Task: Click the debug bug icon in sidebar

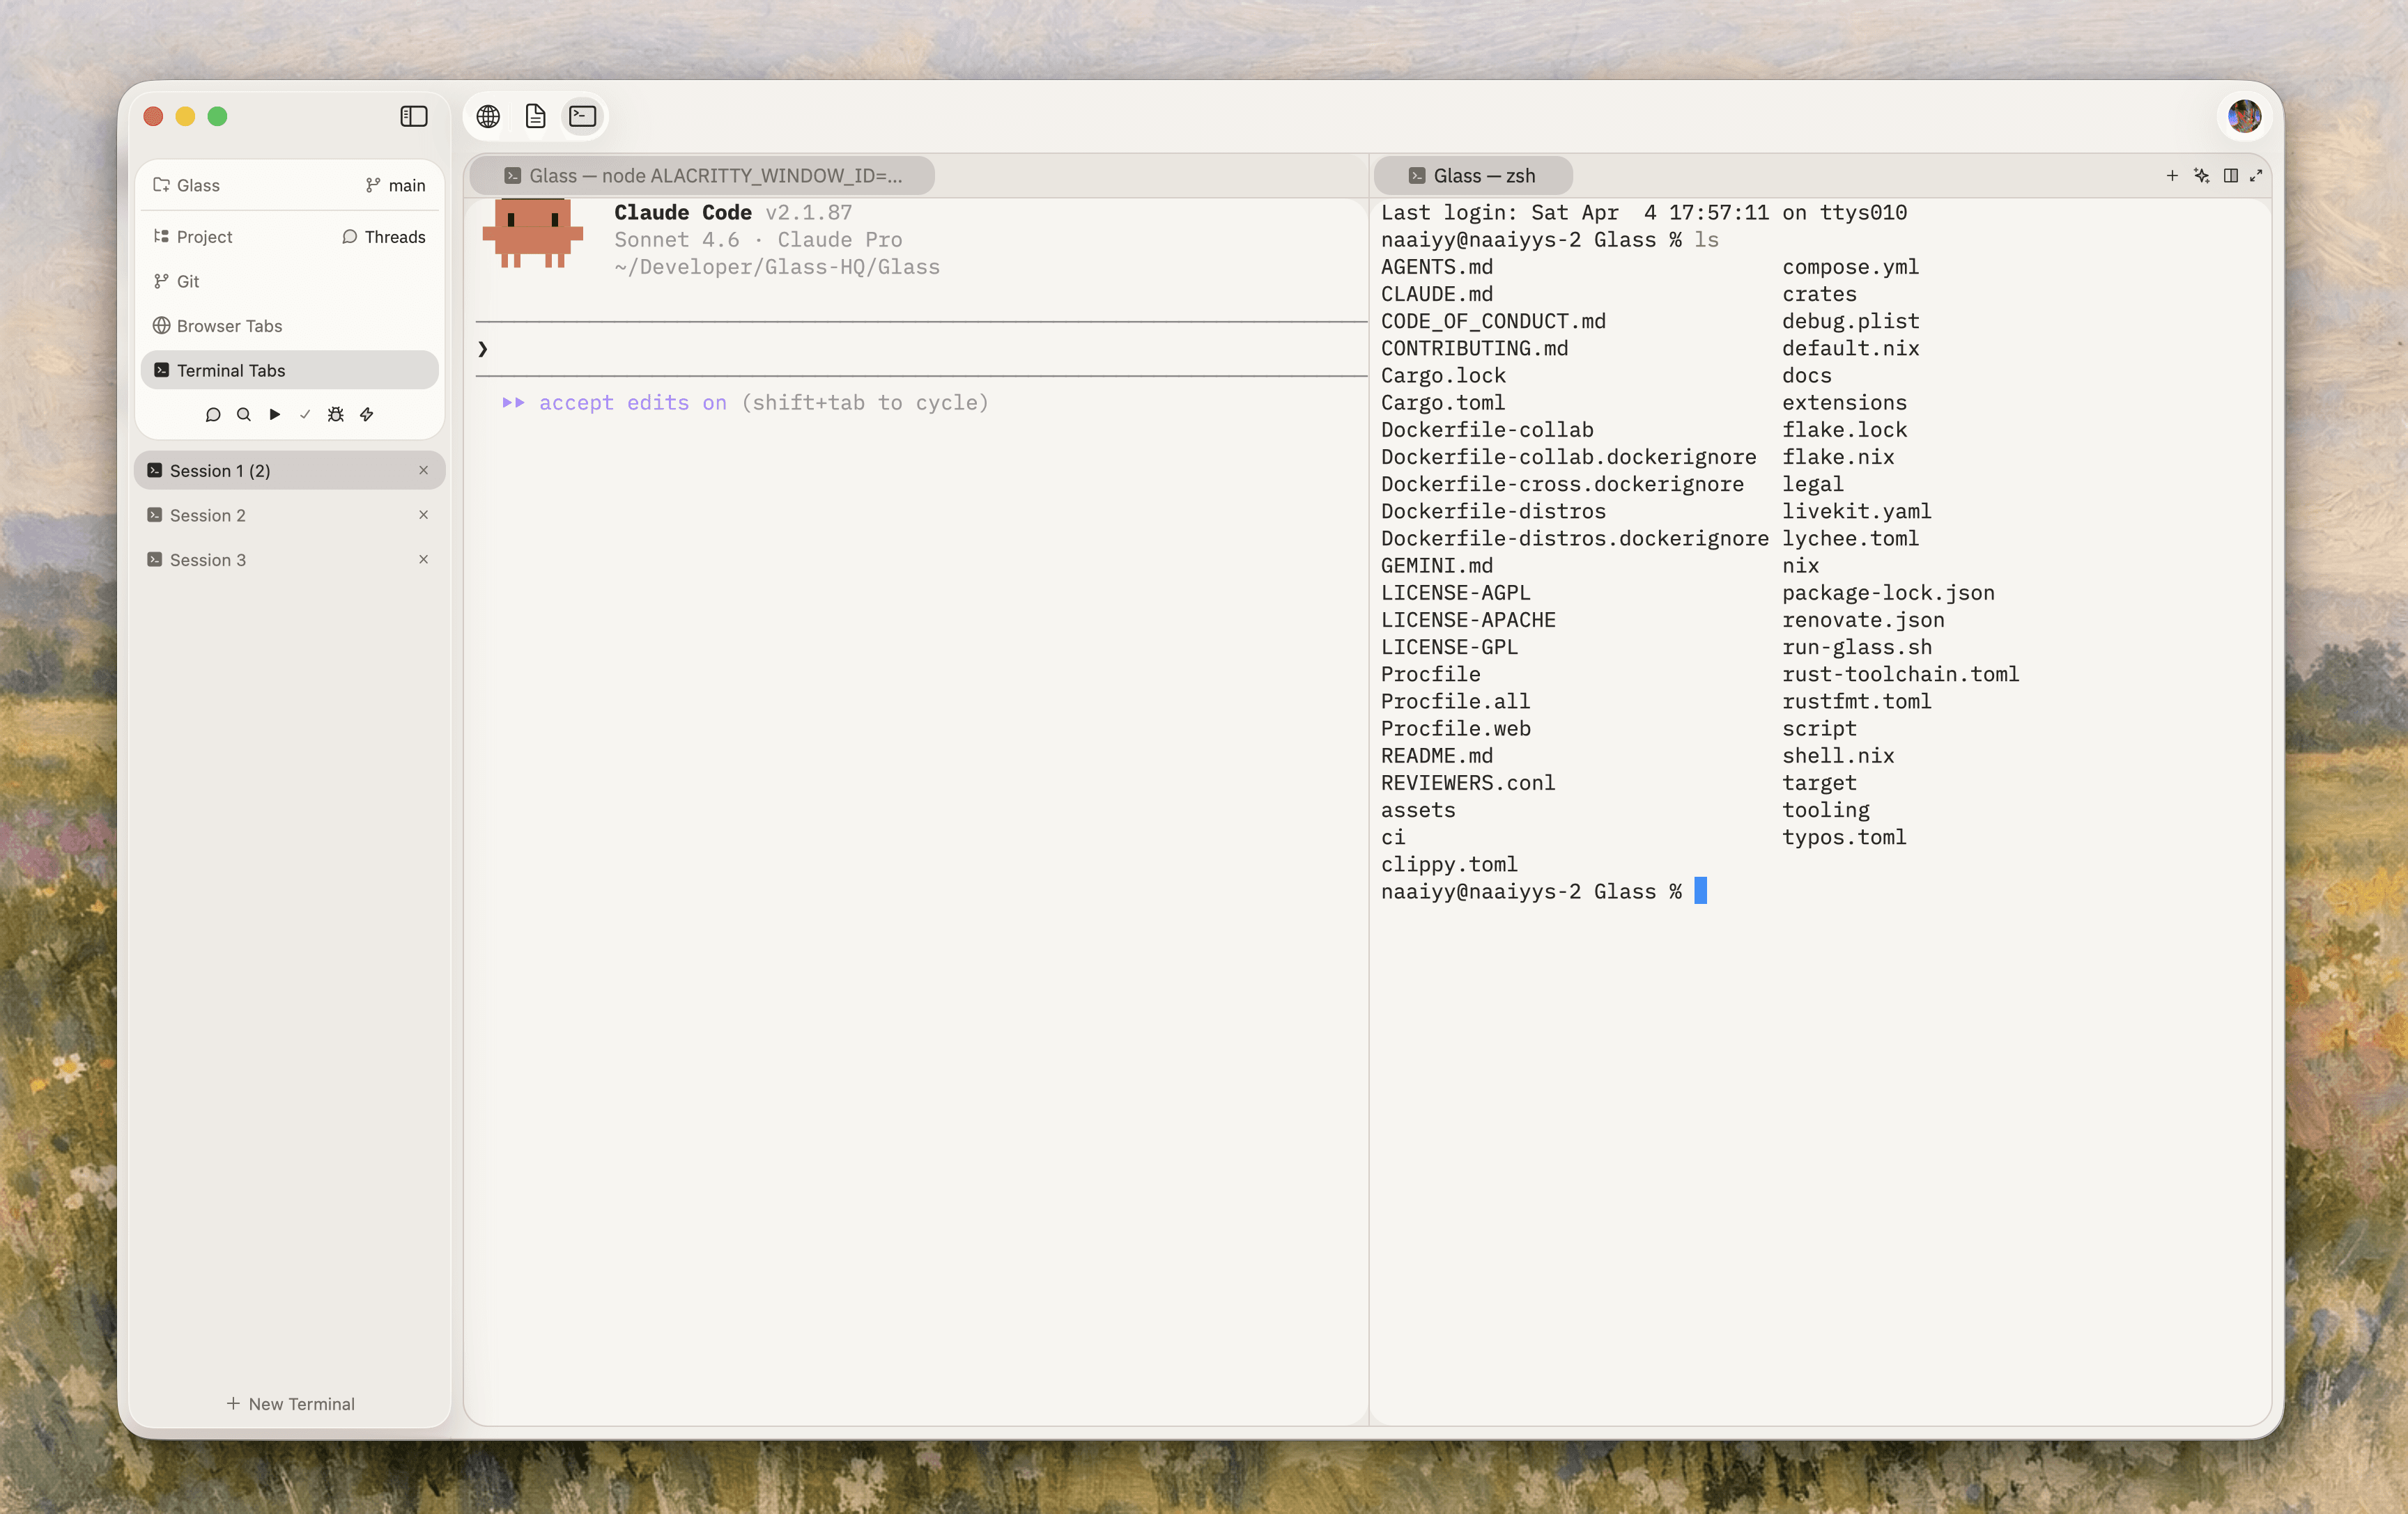Action: (x=336, y=414)
